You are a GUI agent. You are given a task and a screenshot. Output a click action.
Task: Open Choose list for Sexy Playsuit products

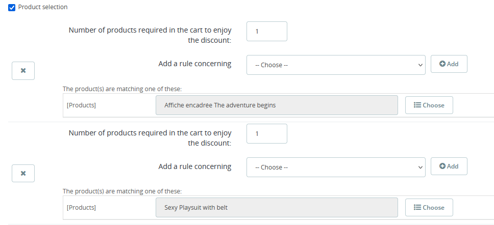pyautogui.click(x=429, y=208)
